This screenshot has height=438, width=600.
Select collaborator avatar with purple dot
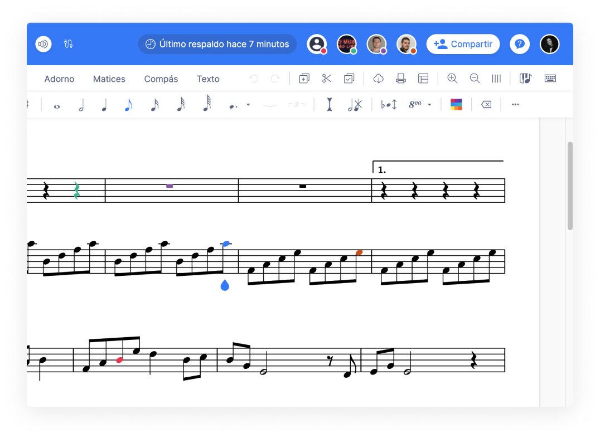point(376,44)
